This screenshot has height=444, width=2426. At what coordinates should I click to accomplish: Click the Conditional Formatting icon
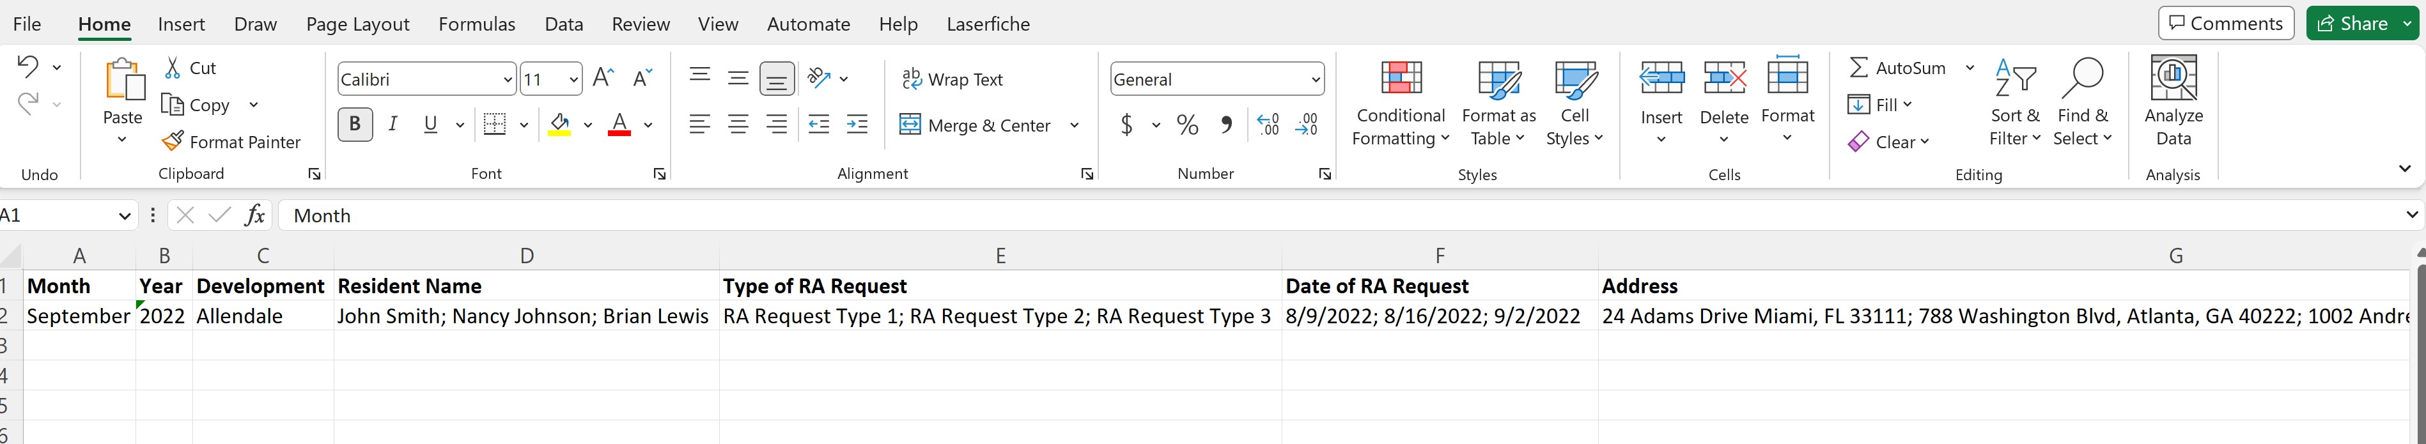(1399, 78)
